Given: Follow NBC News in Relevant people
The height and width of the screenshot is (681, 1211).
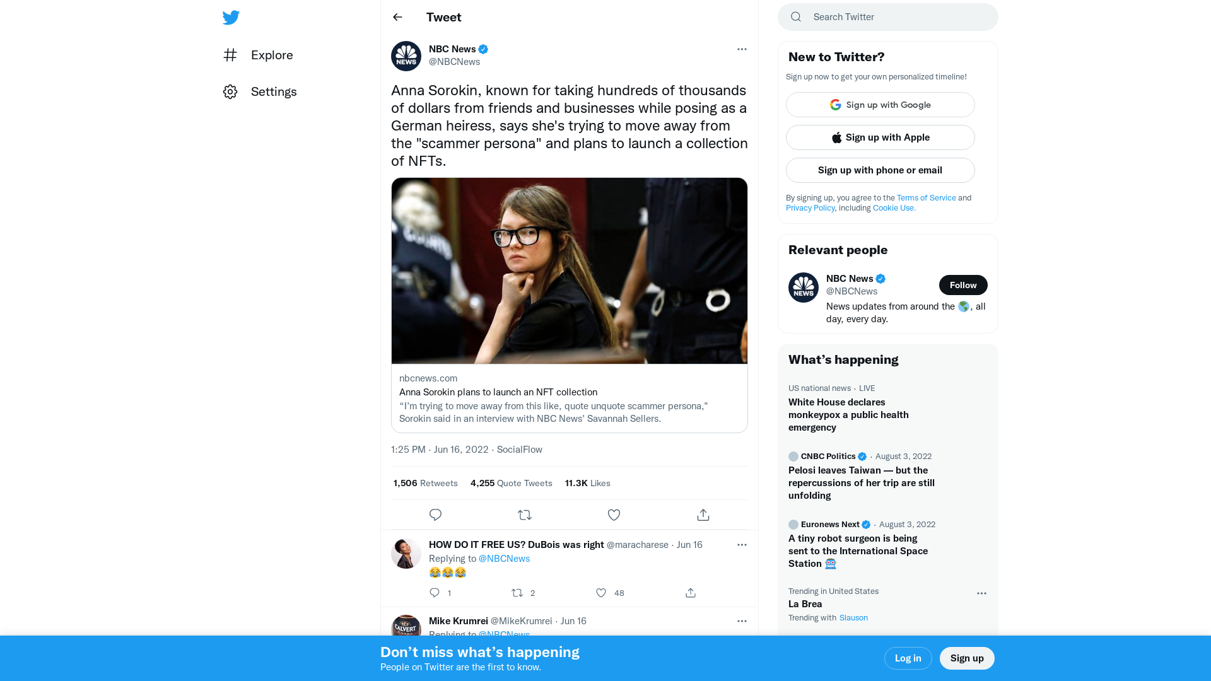Looking at the screenshot, I should pyautogui.click(x=962, y=285).
